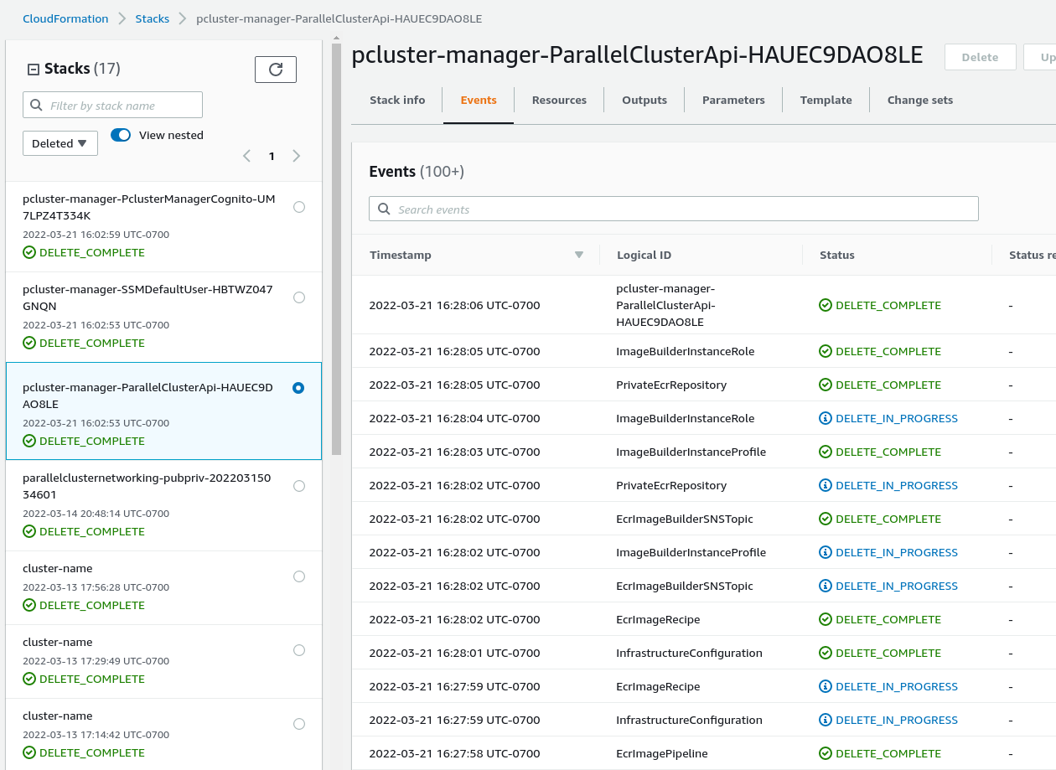Click the previous page chevron arrow
This screenshot has width=1056, height=770.
pyautogui.click(x=246, y=156)
